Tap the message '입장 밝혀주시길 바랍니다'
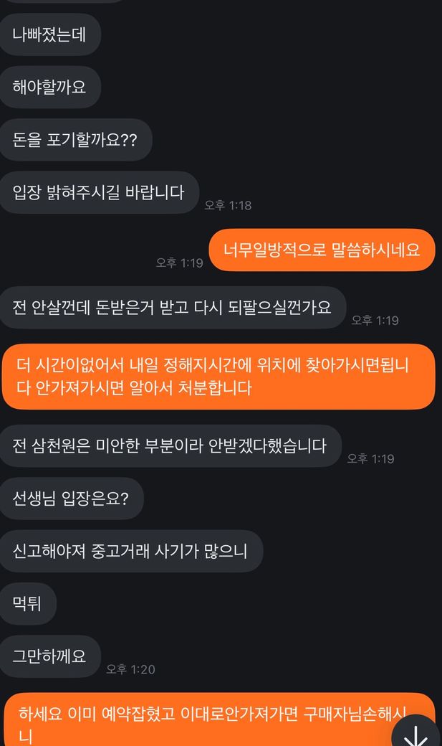This screenshot has width=442, height=746. (x=99, y=192)
